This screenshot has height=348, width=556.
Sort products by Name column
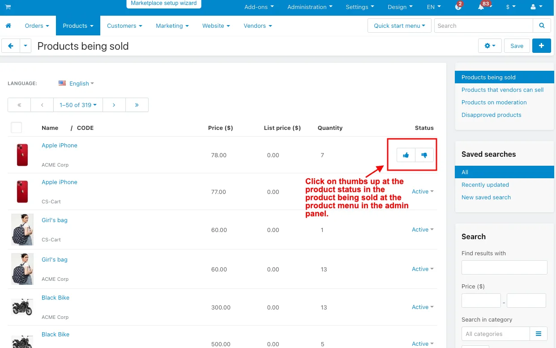click(x=50, y=128)
